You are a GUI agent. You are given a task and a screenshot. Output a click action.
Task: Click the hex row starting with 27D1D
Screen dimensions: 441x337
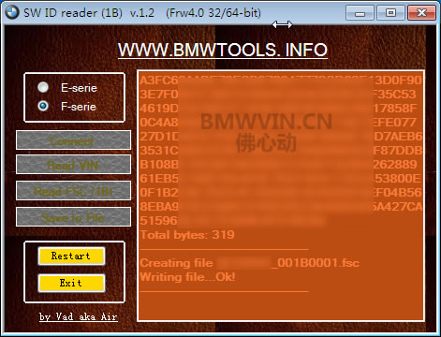[281, 137]
